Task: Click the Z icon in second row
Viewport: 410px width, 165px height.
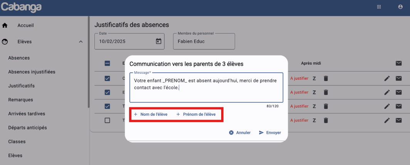Action: click(x=314, y=92)
